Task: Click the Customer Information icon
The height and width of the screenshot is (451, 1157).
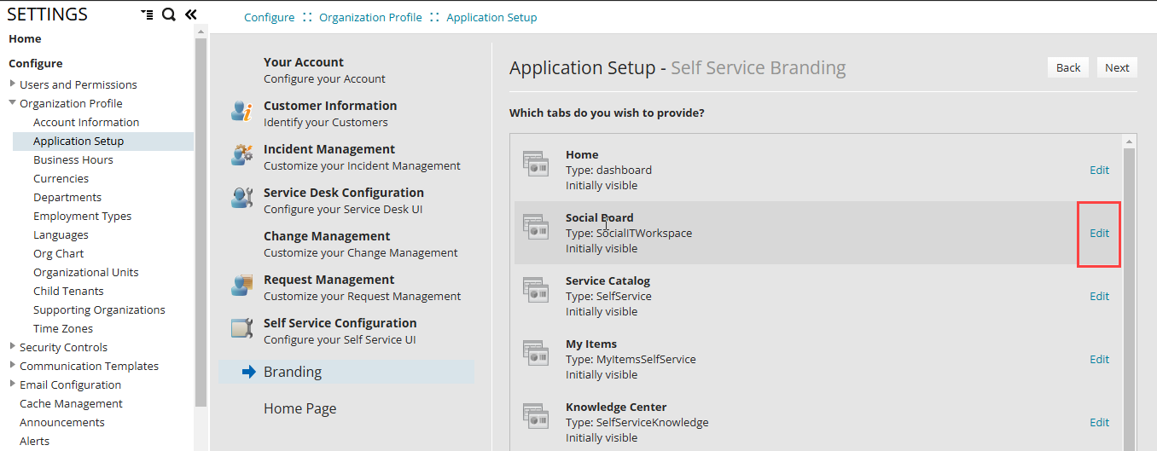Action: click(x=241, y=113)
